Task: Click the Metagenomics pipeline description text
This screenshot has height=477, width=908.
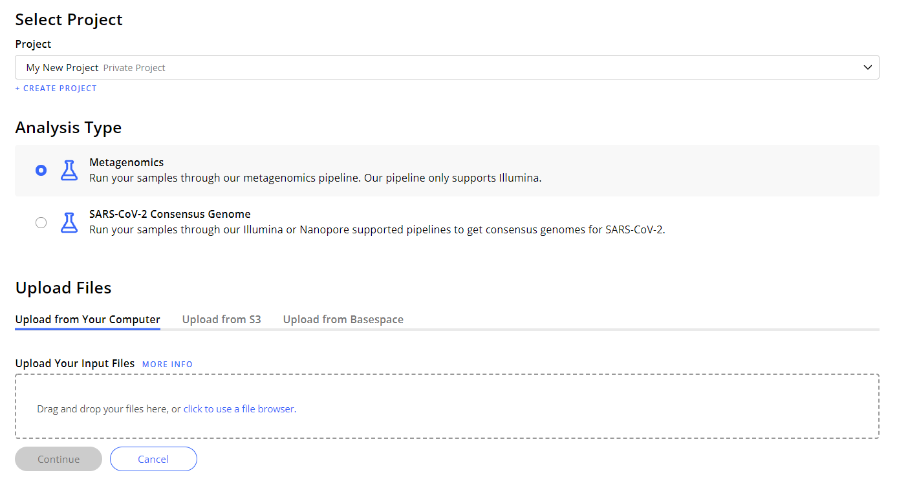Action: click(x=316, y=178)
